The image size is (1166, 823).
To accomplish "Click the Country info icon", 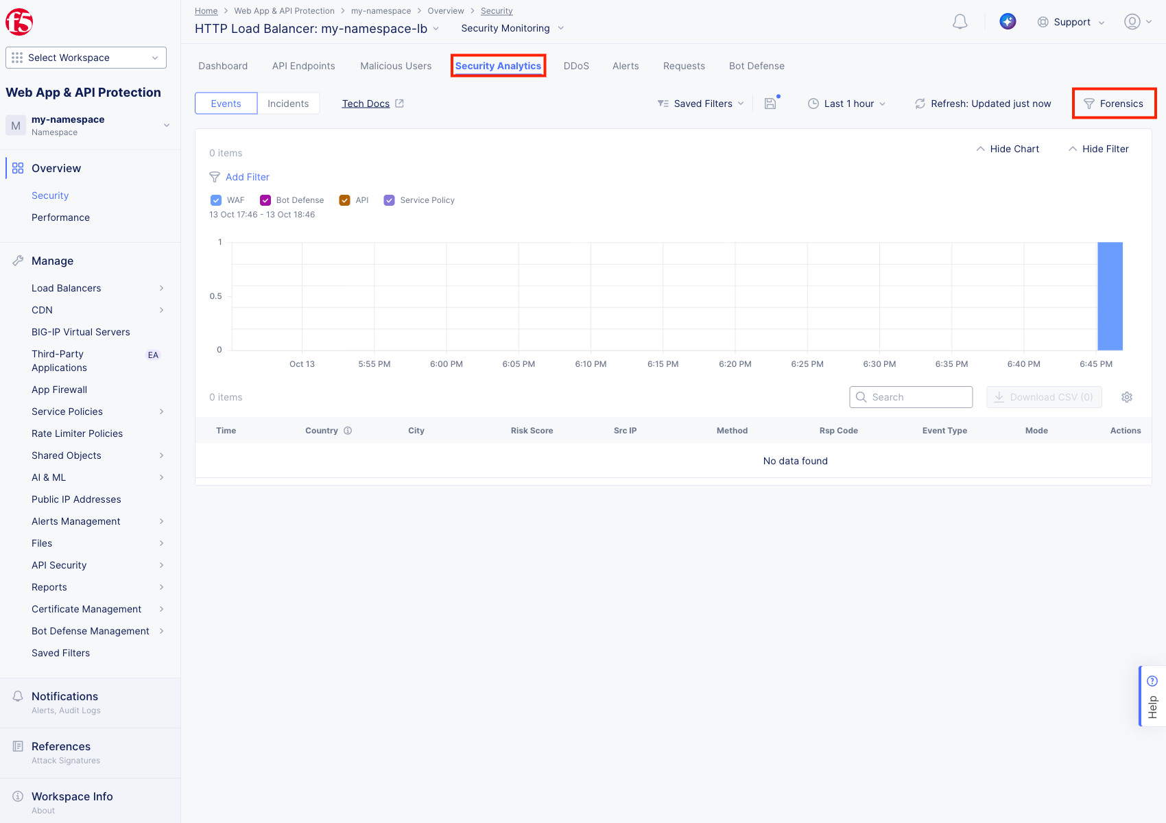I will (348, 431).
